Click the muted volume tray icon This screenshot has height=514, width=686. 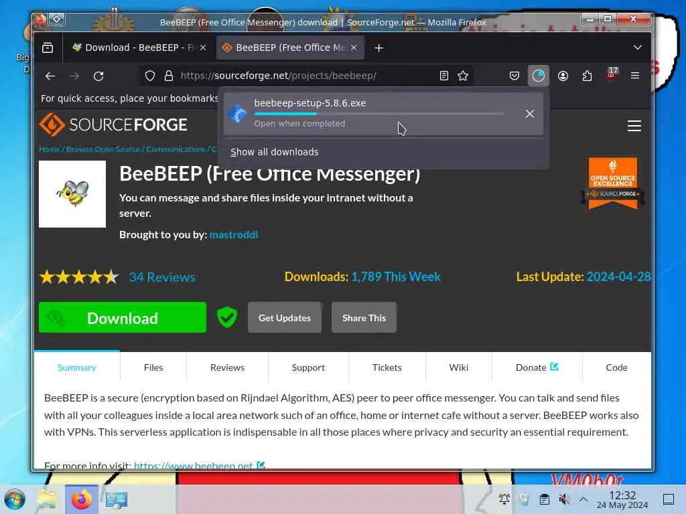coord(564,499)
